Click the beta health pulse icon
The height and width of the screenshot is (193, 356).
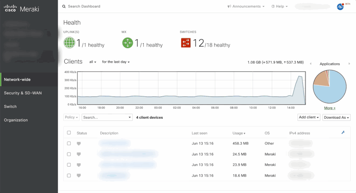point(340,7)
